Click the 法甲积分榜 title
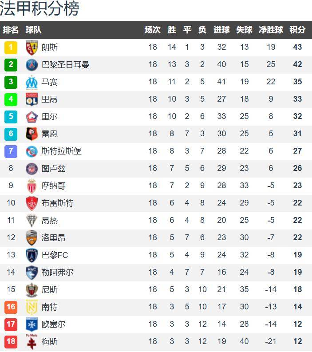The width and height of the screenshot is (312, 352). [x=39, y=9]
